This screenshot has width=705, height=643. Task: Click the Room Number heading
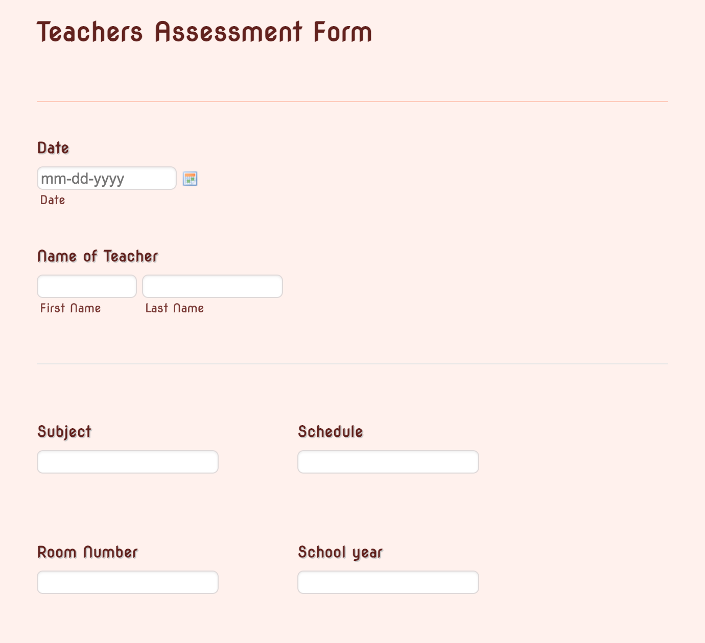click(87, 552)
